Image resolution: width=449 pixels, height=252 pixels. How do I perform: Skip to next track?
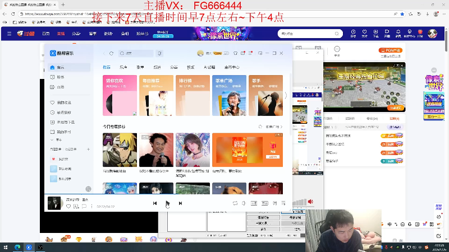pyautogui.click(x=180, y=203)
